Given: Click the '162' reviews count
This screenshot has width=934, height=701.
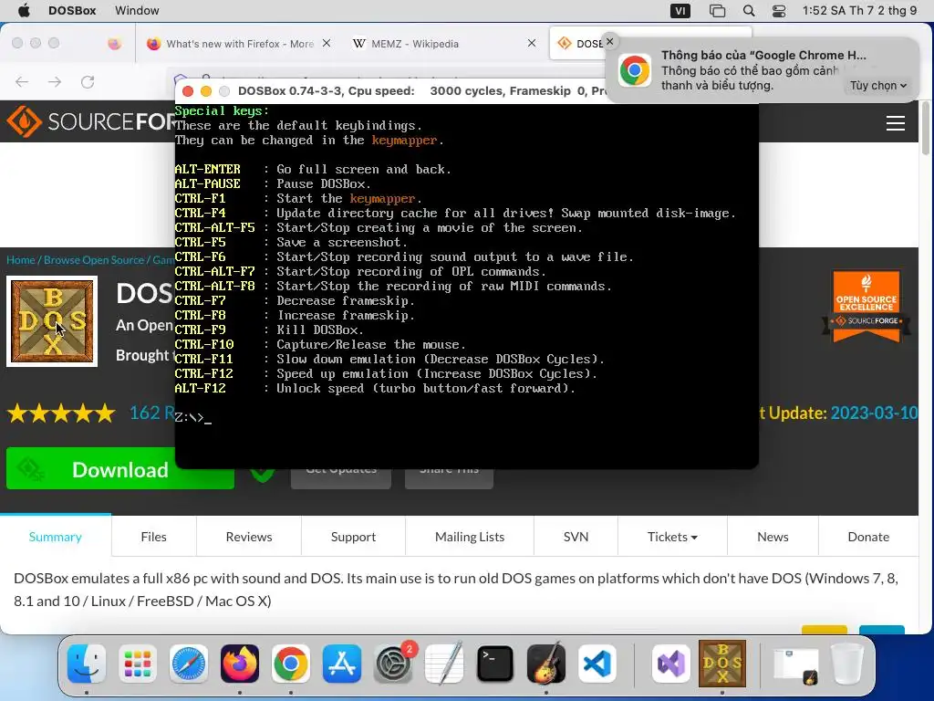Looking at the screenshot, I should tap(145, 413).
